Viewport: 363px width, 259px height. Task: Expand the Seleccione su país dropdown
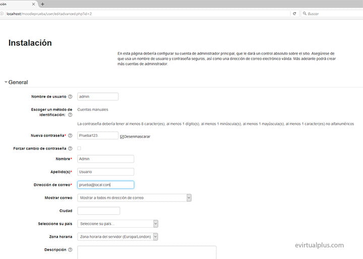(118, 224)
